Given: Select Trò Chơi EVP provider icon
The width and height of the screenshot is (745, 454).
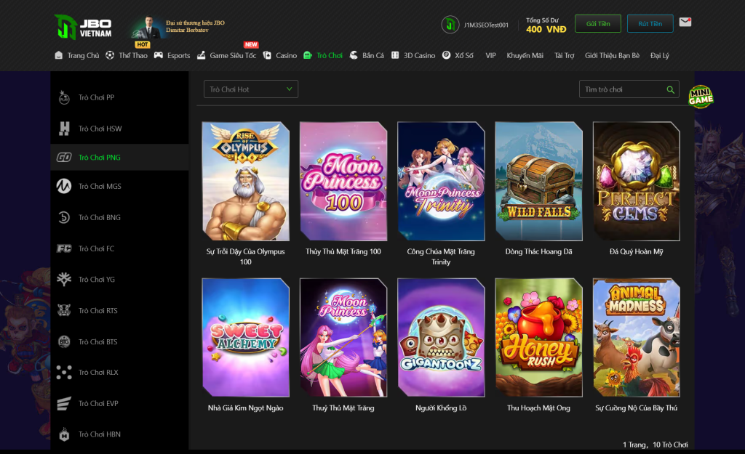Looking at the screenshot, I should pyautogui.click(x=64, y=403).
